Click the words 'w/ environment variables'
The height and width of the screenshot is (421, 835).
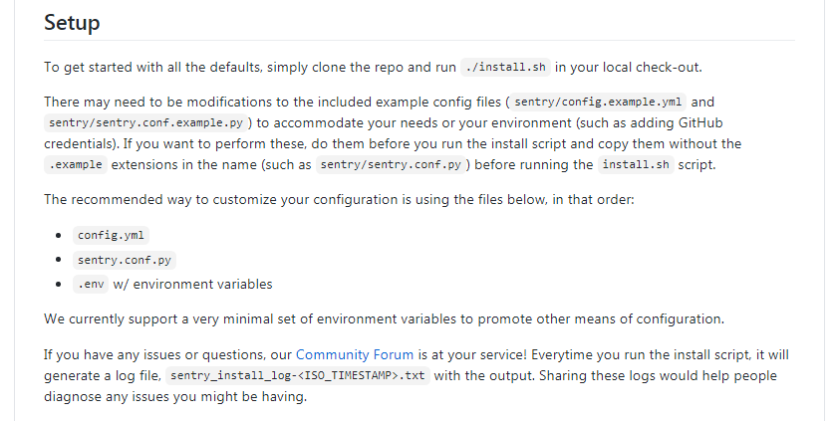pos(192,285)
